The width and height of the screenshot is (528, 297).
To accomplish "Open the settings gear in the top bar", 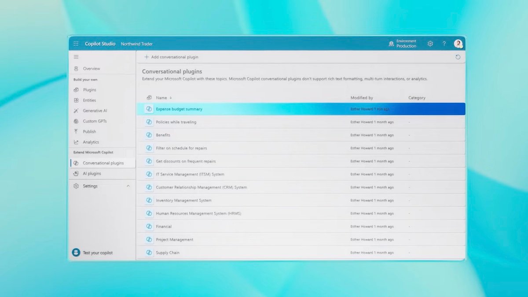I will 430,44.
